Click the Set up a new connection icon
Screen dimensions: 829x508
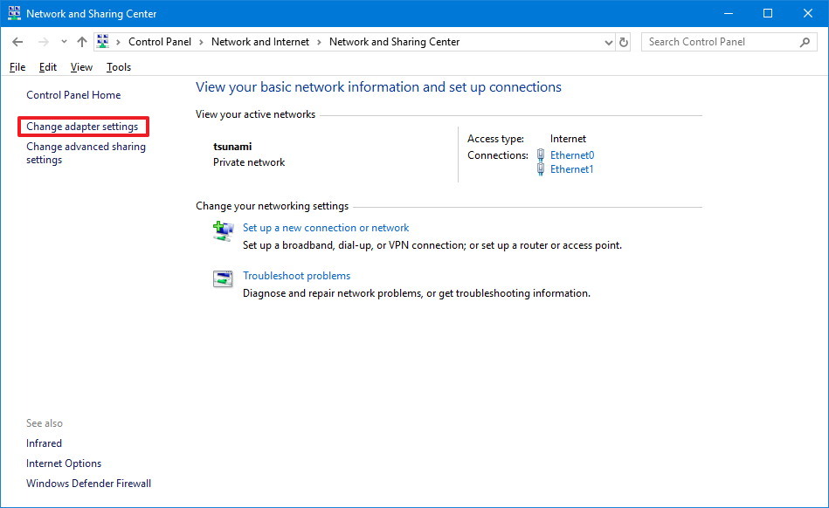pyautogui.click(x=222, y=230)
